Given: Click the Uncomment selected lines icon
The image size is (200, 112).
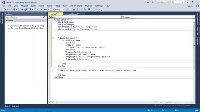Looking at the screenshot, I should pos(77,10).
